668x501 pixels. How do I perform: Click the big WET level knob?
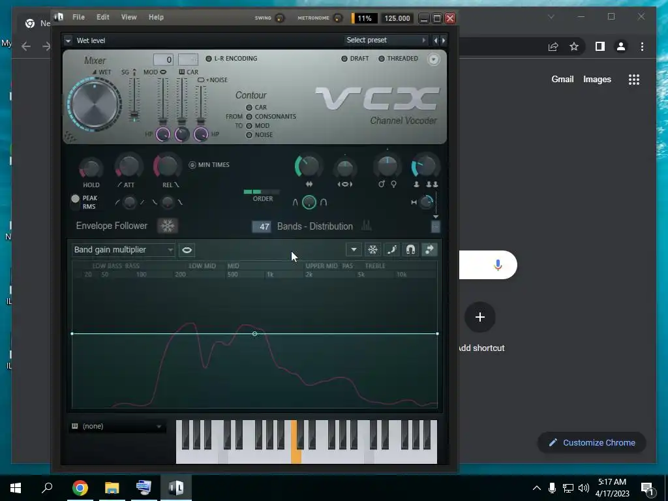pyautogui.click(x=95, y=105)
